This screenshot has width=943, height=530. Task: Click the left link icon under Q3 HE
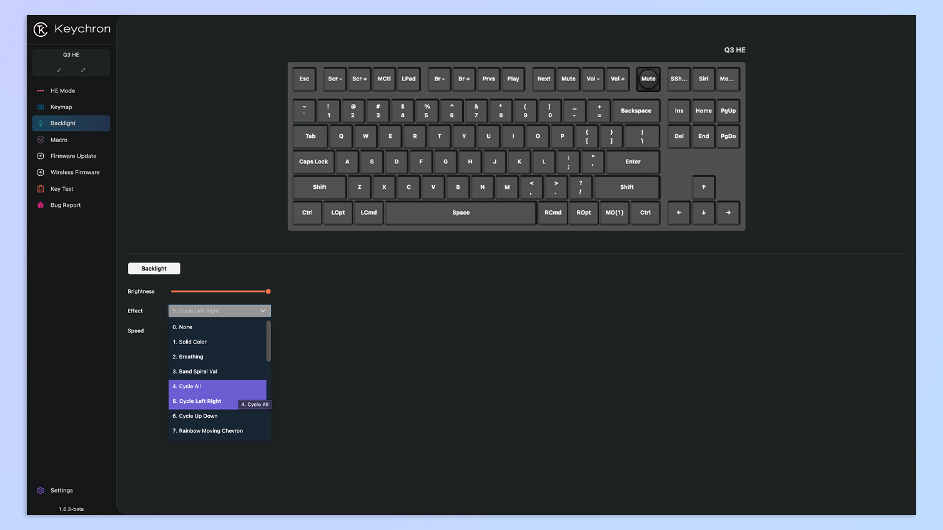[59, 70]
